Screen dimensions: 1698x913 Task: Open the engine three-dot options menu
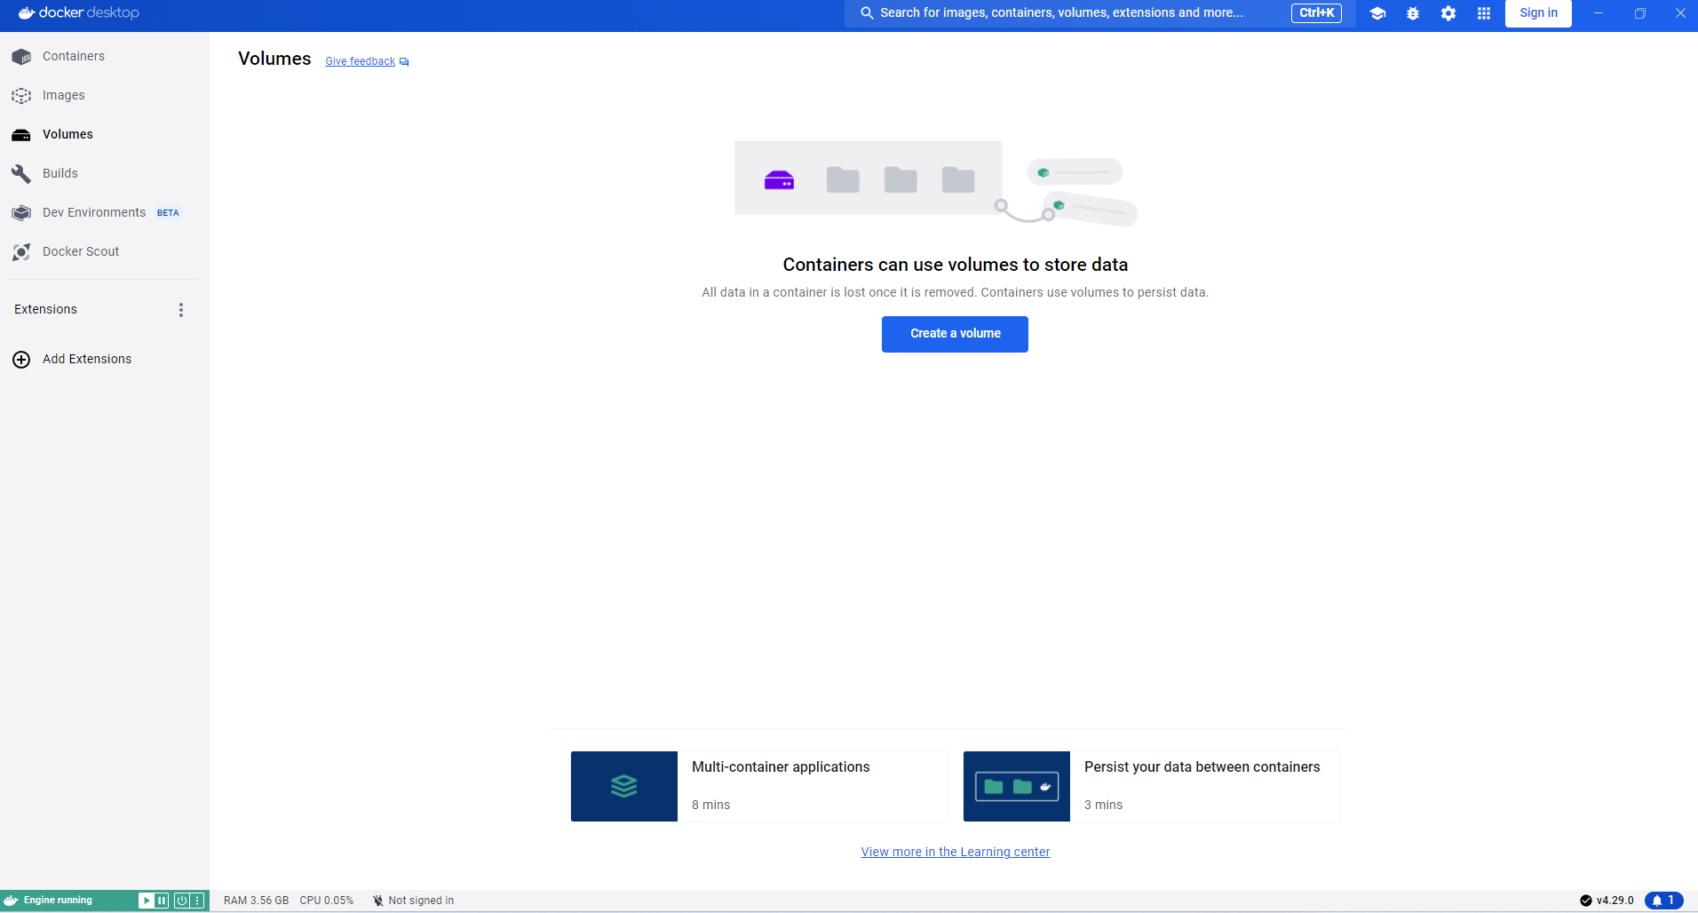[x=198, y=900]
